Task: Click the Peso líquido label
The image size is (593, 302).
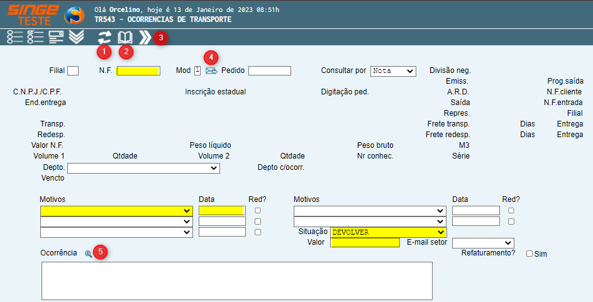Action: (x=210, y=145)
